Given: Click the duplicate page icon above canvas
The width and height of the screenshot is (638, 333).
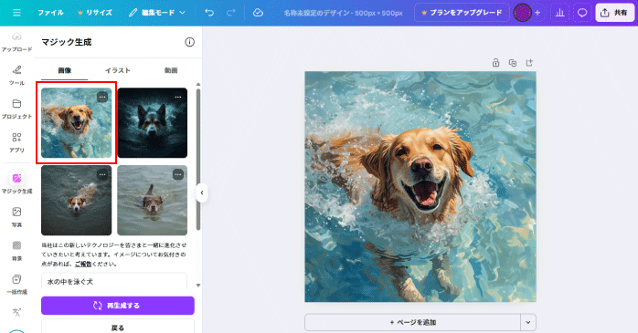Looking at the screenshot, I should pos(513,63).
